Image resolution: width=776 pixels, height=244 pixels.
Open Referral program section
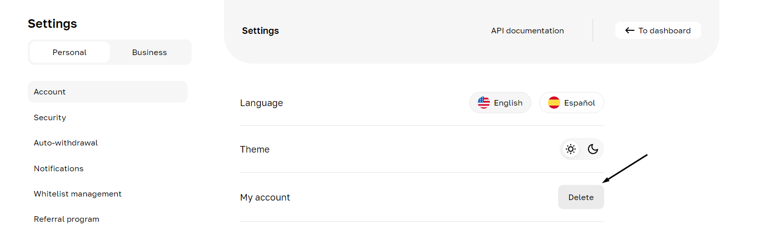tap(66, 219)
